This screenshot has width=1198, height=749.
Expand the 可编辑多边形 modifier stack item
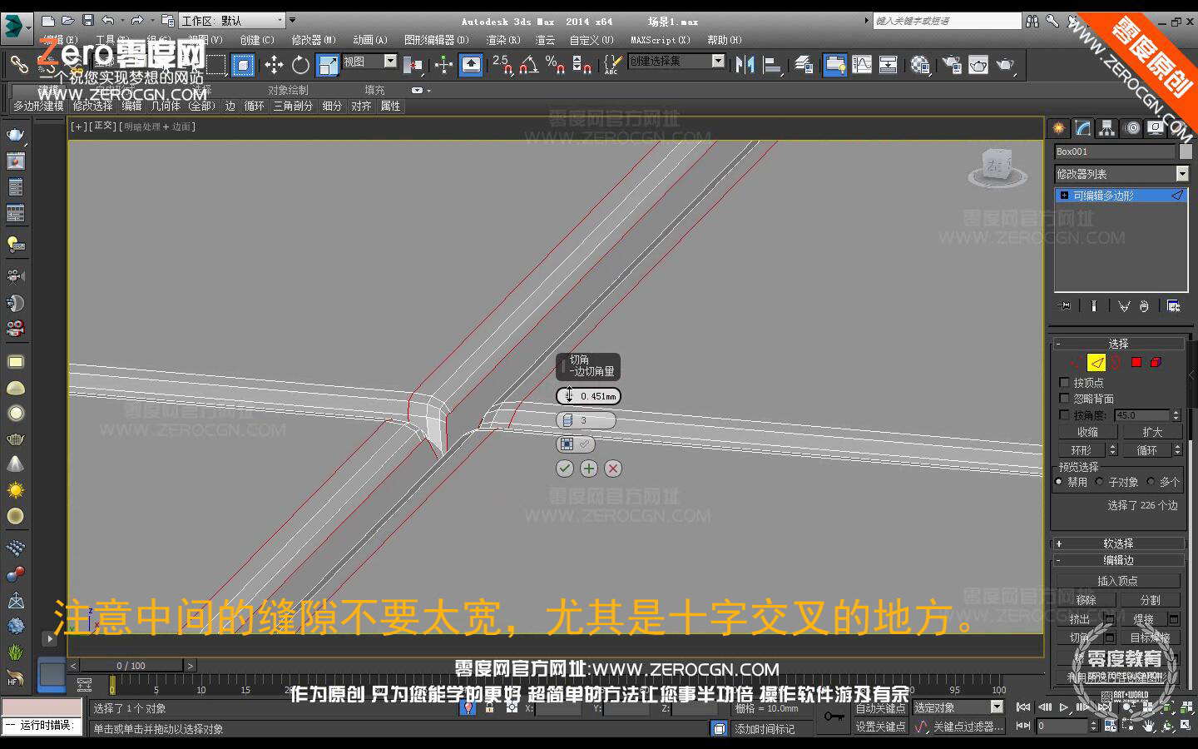click(1064, 196)
